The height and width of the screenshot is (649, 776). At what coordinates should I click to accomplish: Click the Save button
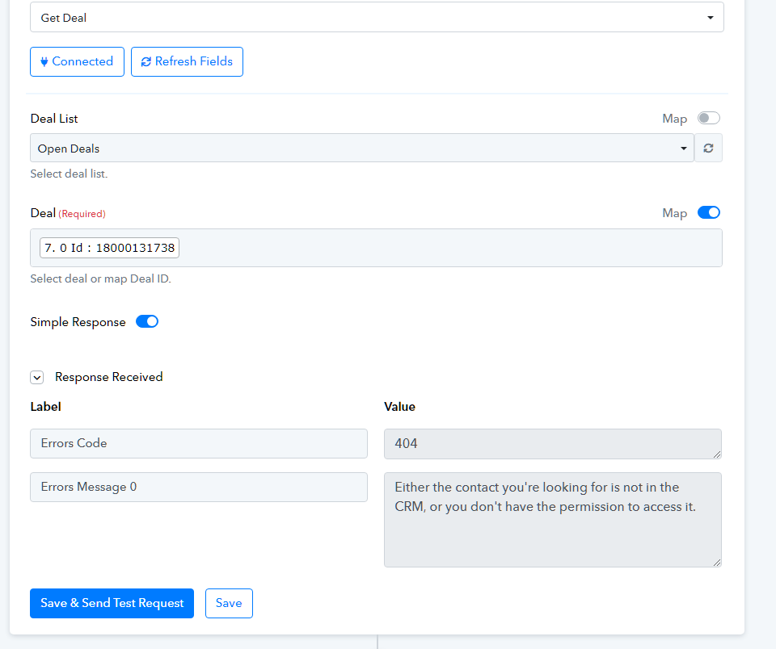(x=229, y=603)
